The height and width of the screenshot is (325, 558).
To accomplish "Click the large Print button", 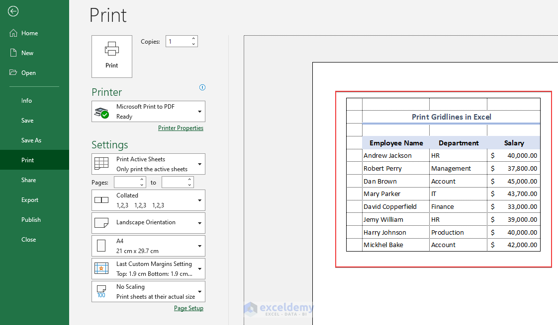I will 112,57.
